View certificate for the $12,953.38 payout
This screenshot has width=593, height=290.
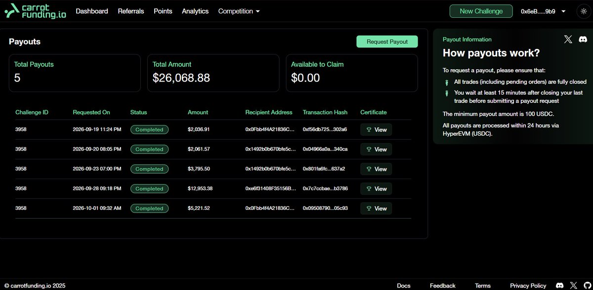pos(376,189)
